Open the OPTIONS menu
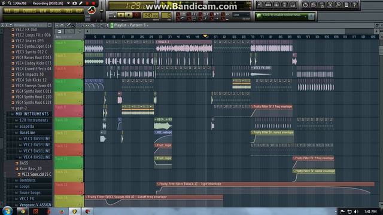The width and height of the screenshot is (383, 215). tap(56, 11)
